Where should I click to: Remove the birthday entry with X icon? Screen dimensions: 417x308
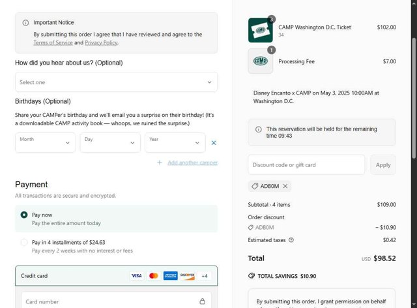pyautogui.click(x=214, y=143)
